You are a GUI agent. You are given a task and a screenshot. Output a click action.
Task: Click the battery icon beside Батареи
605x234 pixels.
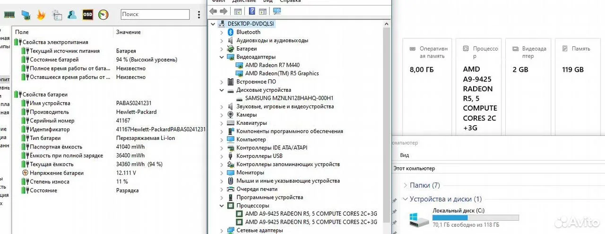tap(231, 49)
